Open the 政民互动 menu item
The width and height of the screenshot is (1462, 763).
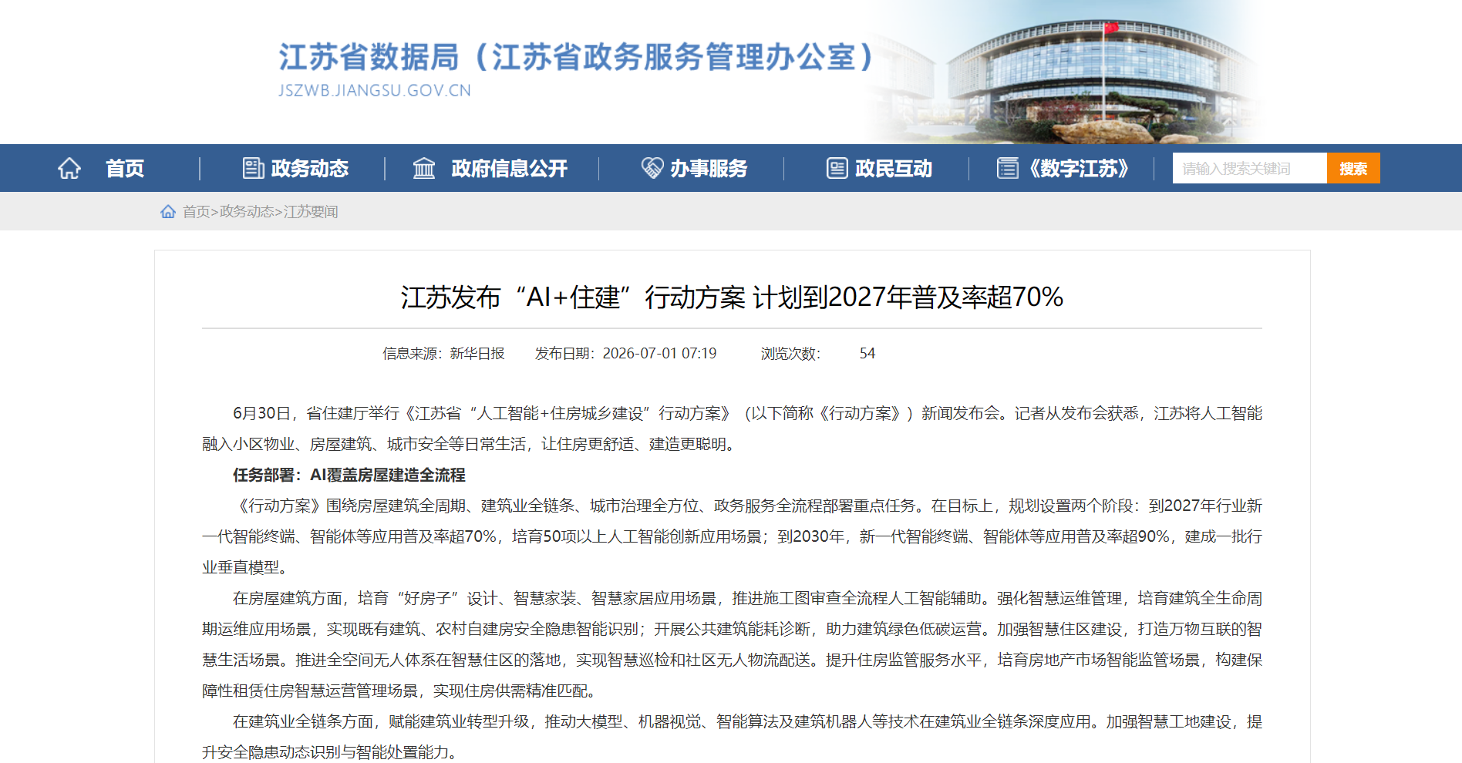point(894,168)
